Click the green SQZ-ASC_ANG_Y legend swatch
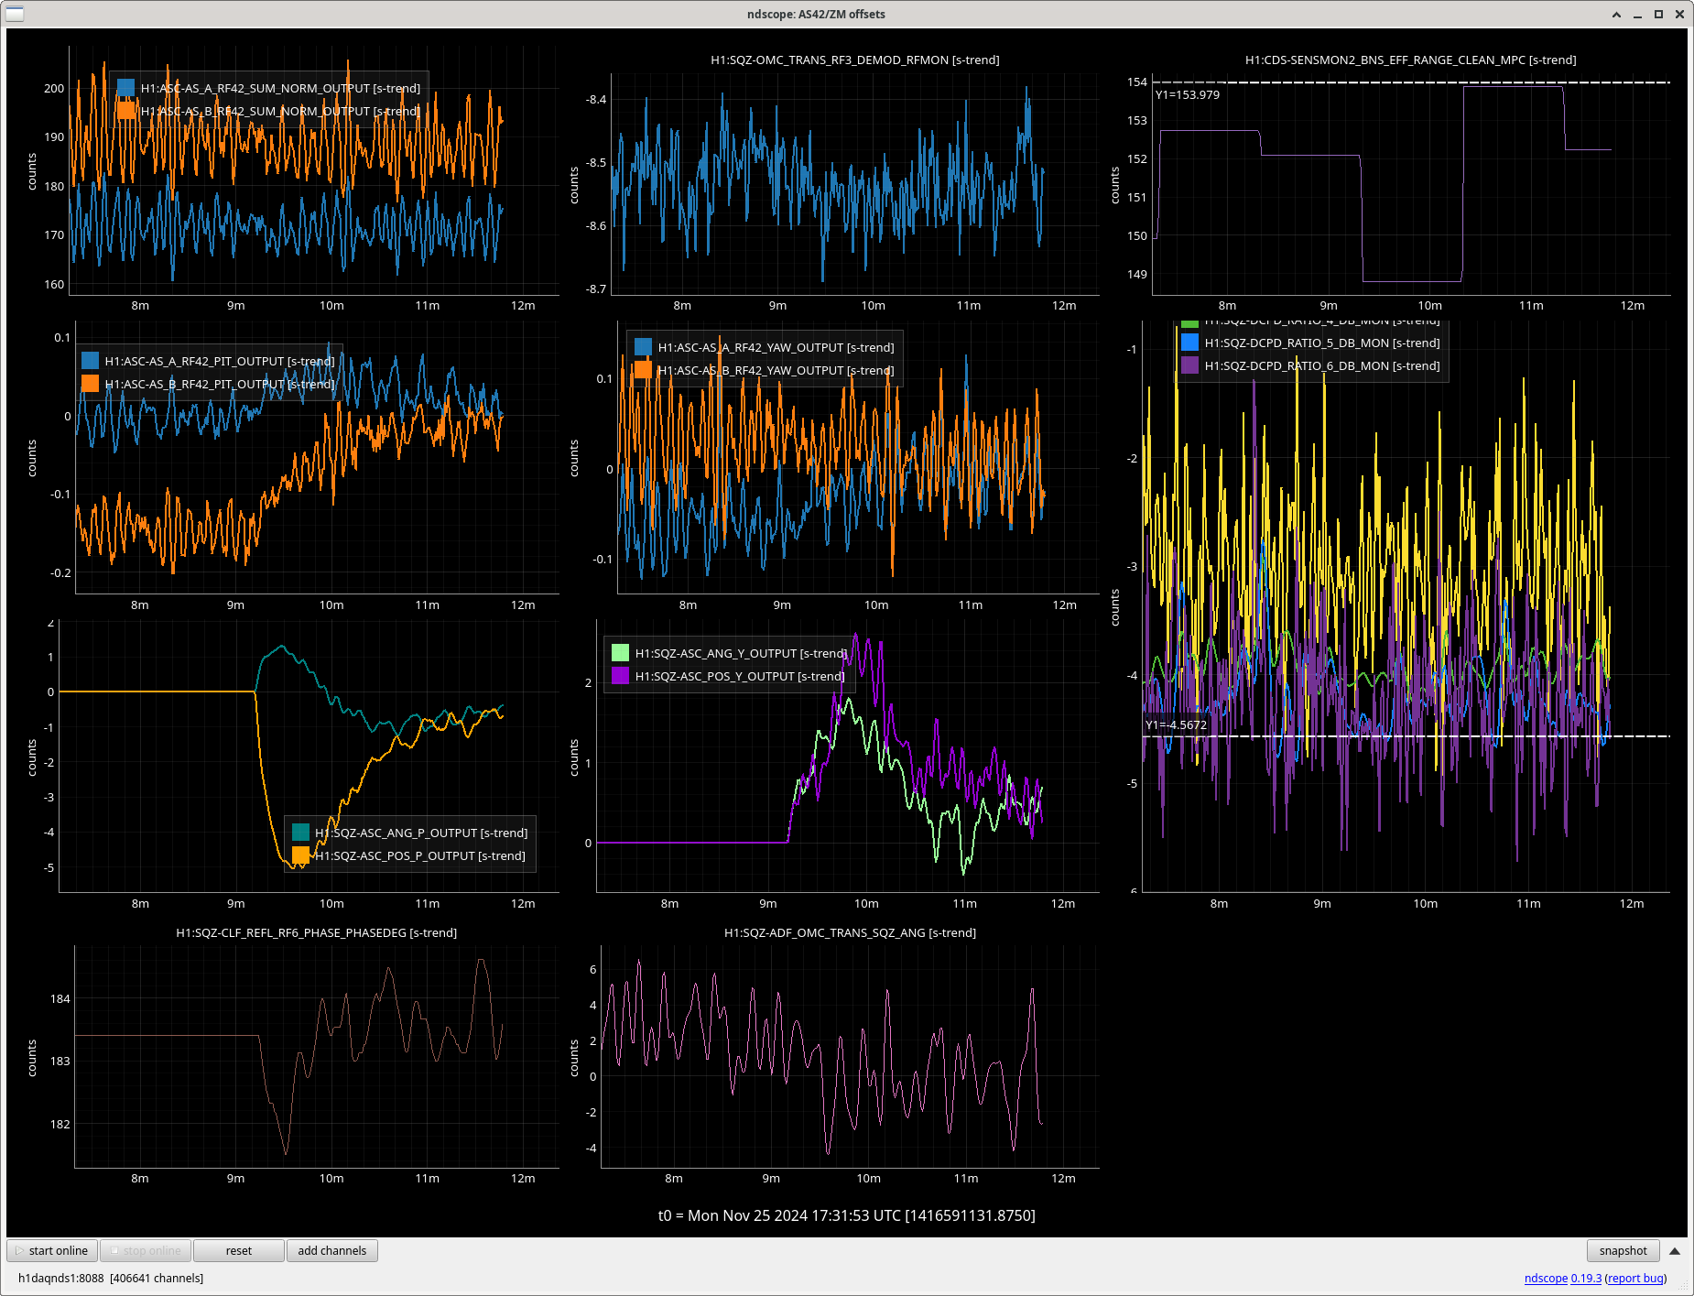The image size is (1694, 1296). (620, 653)
